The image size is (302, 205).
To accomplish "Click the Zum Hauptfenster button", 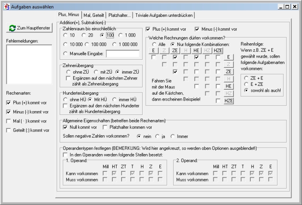I will 29,28.
